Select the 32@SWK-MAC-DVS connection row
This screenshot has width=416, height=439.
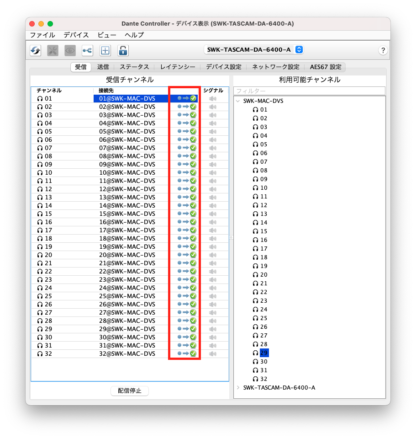pyautogui.click(x=127, y=353)
